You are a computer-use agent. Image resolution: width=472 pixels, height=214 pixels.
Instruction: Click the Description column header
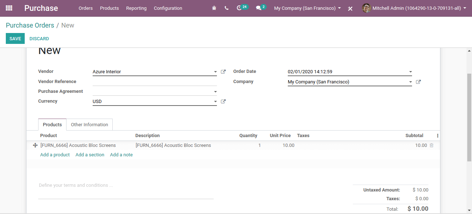[x=148, y=136]
